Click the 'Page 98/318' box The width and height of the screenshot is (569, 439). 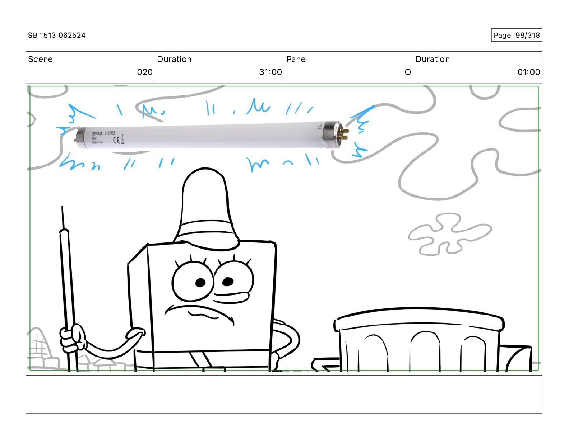point(517,35)
